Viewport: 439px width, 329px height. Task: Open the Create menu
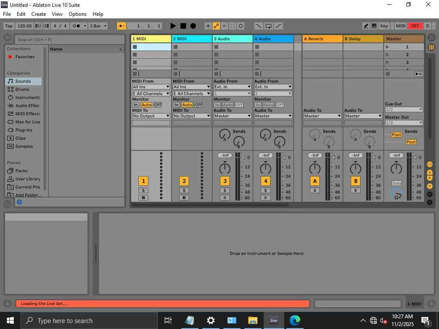click(x=39, y=14)
